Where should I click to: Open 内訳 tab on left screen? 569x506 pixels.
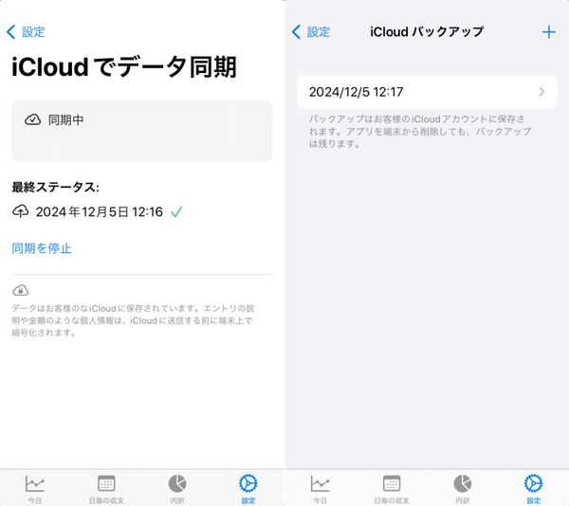click(x=177, y=489)
